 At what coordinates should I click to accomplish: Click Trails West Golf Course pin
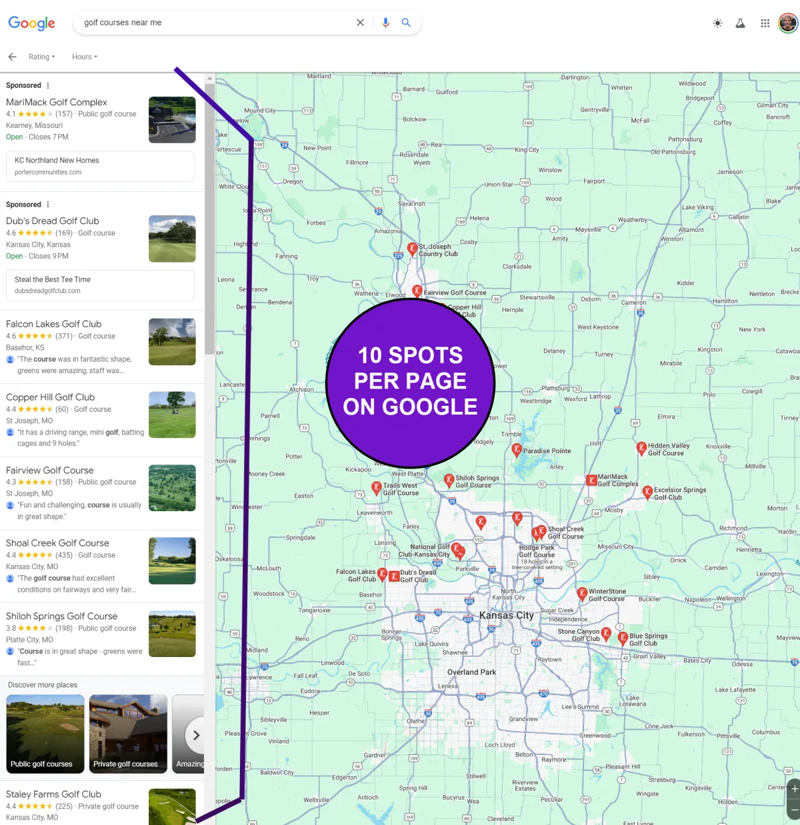pyautogui.click(x=377, y=488)
